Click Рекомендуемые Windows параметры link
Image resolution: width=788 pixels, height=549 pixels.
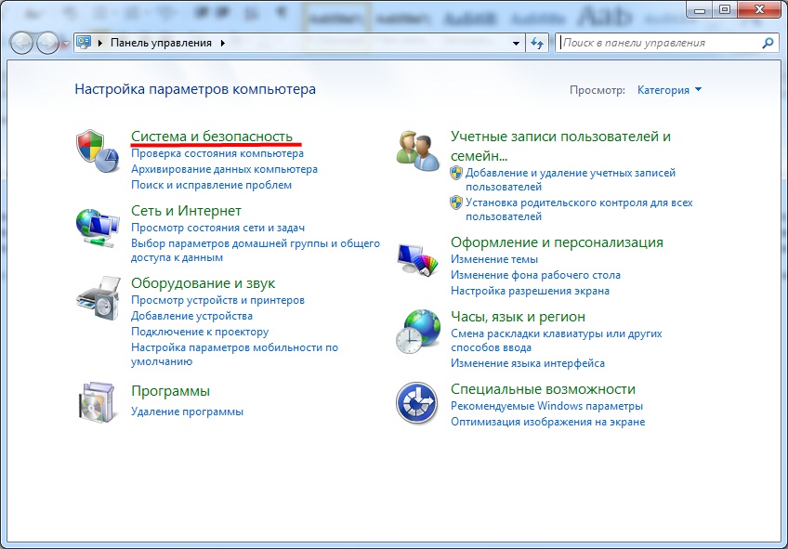(546, 405)
